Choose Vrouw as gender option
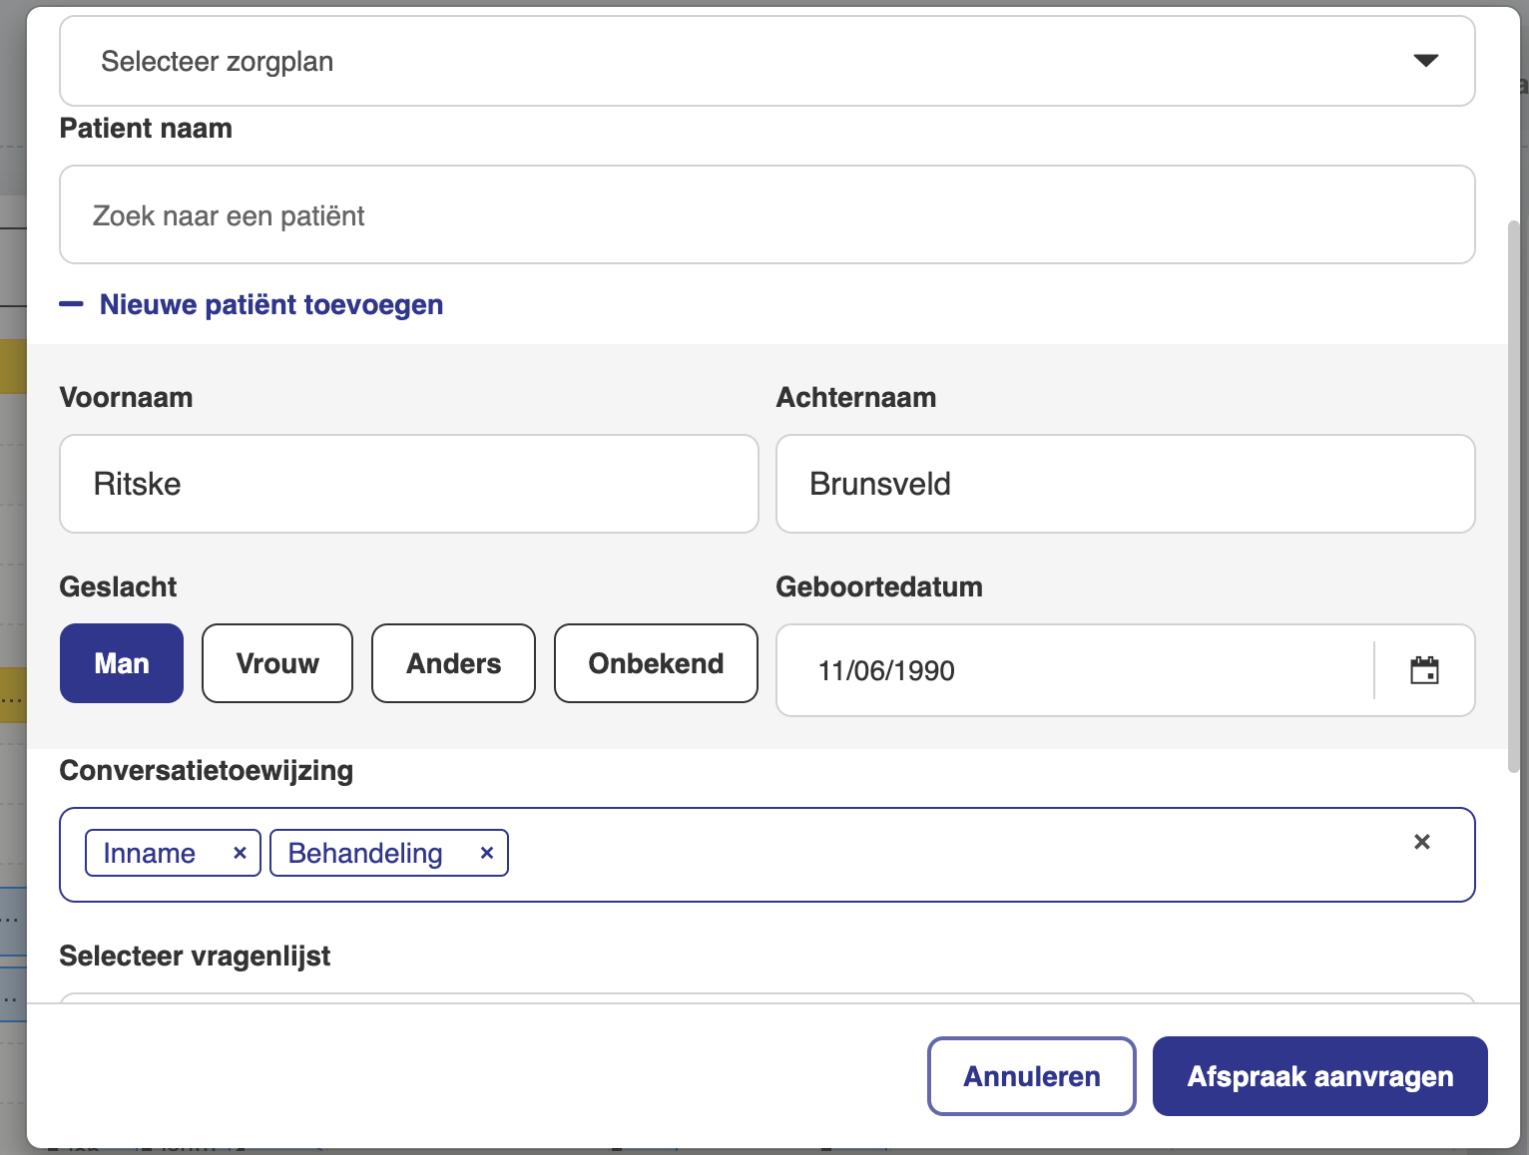 pyautogui.click(x=277, y=663)
